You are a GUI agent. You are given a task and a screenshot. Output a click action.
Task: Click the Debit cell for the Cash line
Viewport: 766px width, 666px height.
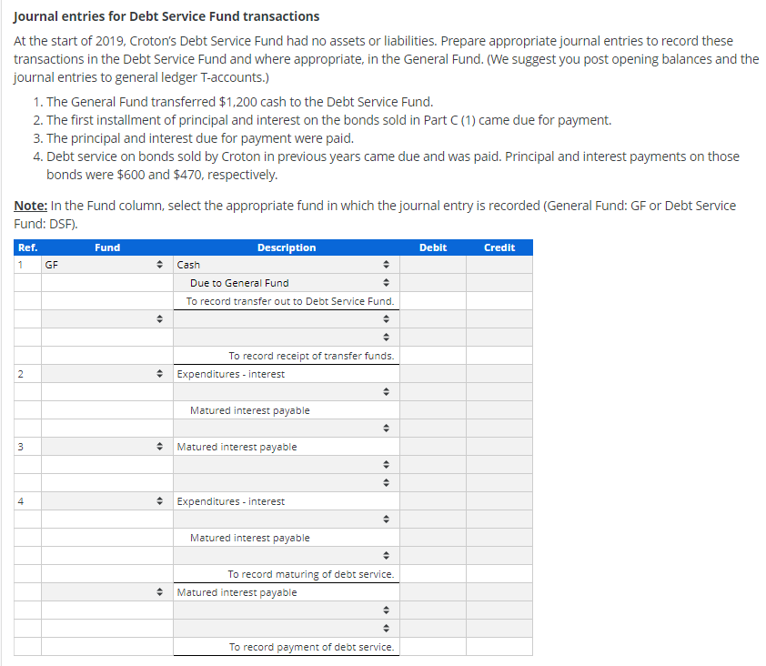pyautogui.click(x=433, y=265)
